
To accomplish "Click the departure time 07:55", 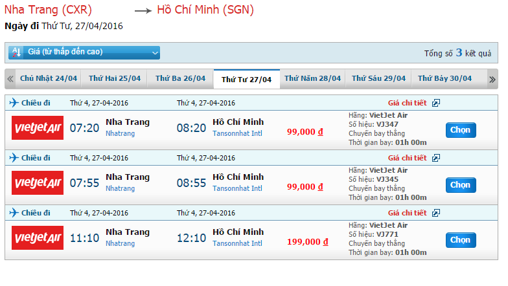I will [84, 183].
